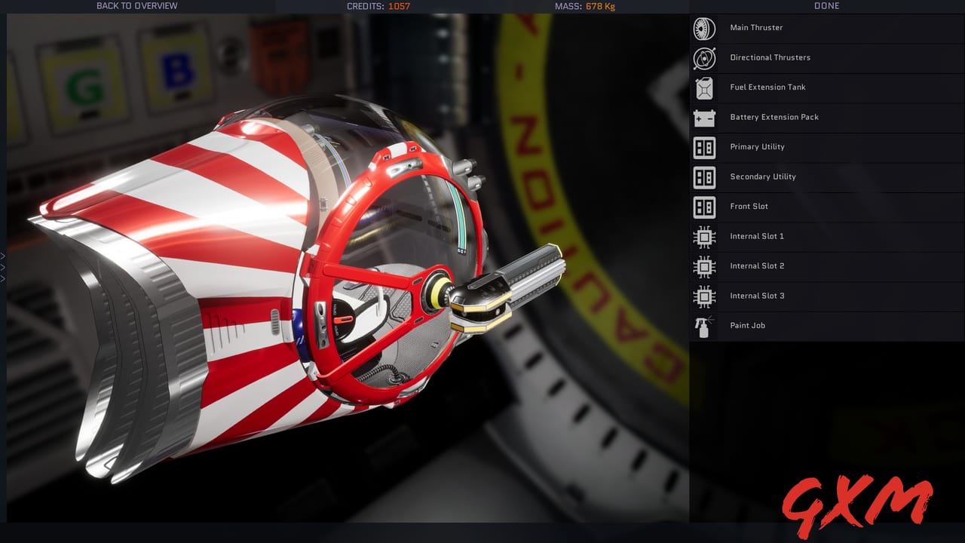Viewport: 965px width, 543px height.
Task: Click the Secondary Utility module icon
Action: pyautogui.click(x=704, y=176)
